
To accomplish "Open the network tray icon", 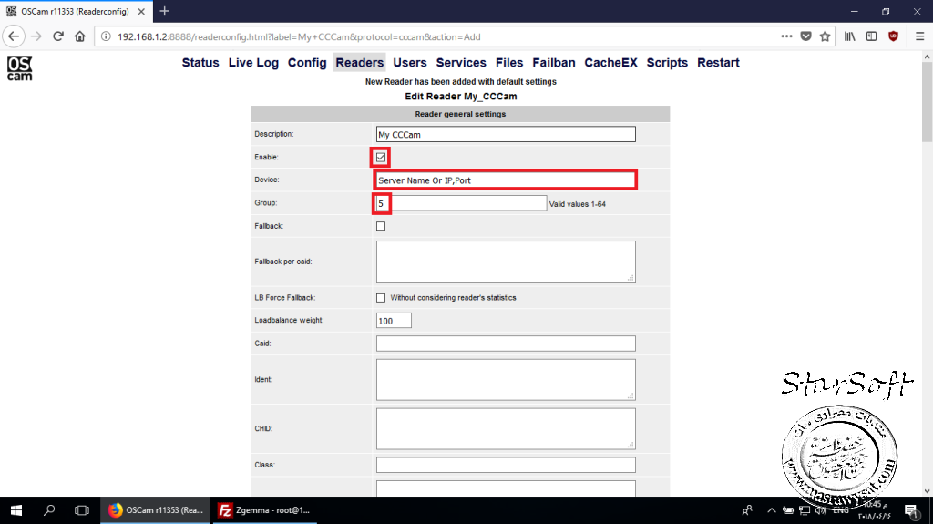I will pyautogui.click(x=805, y=510).
